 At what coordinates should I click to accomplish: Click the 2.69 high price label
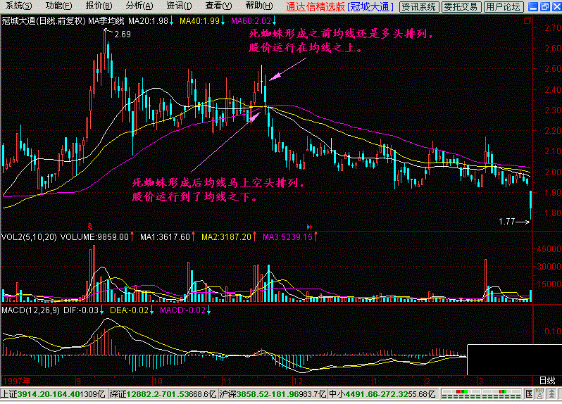point(123,34)
